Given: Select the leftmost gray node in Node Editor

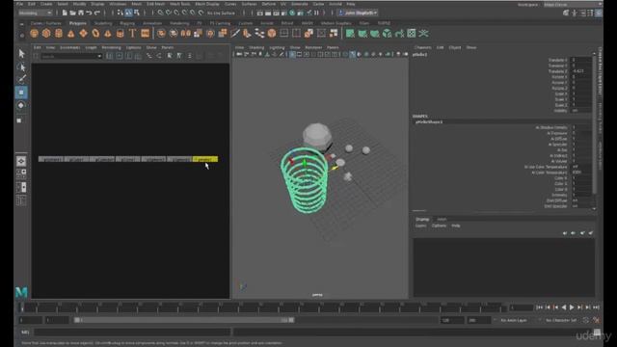Looking at the screenshot, I should click(51, 159).
